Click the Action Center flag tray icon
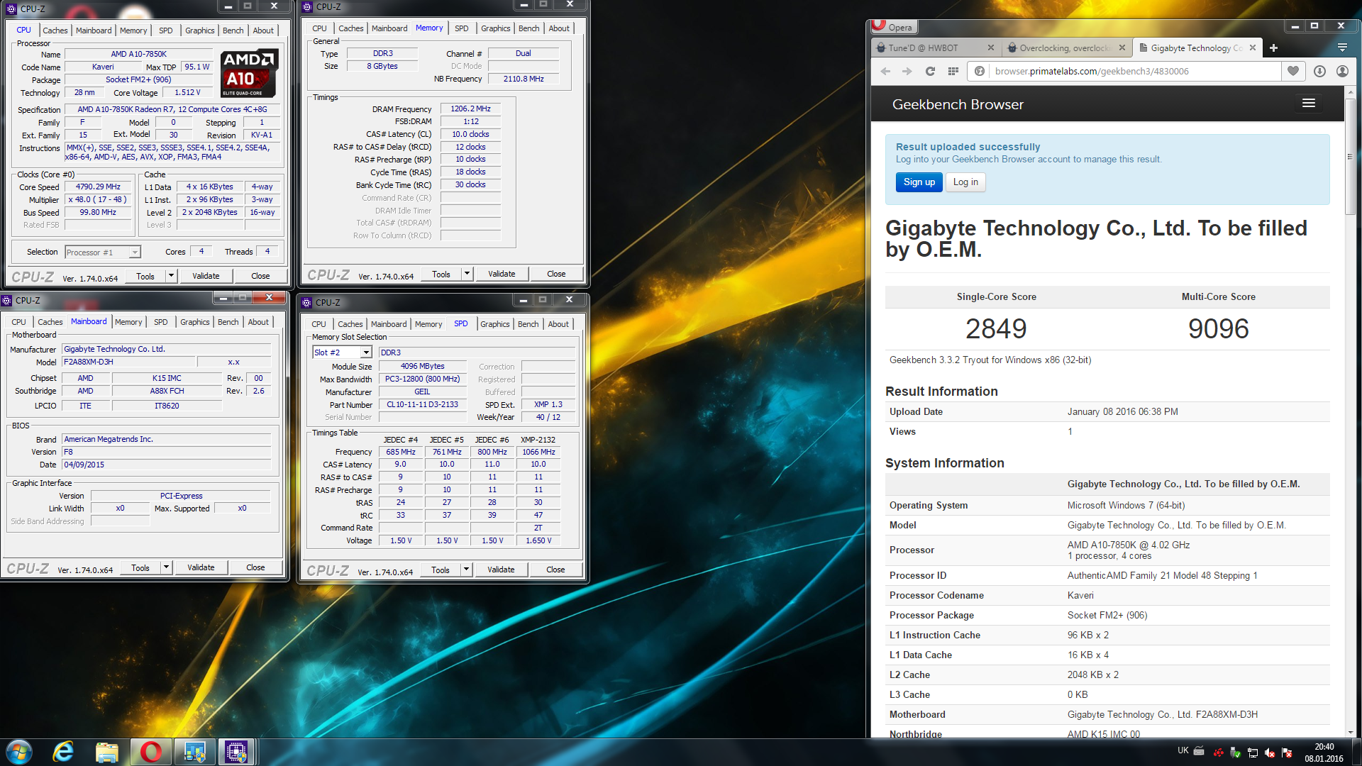Viewport: 1362px width, 766px height. coord(1287,753)
